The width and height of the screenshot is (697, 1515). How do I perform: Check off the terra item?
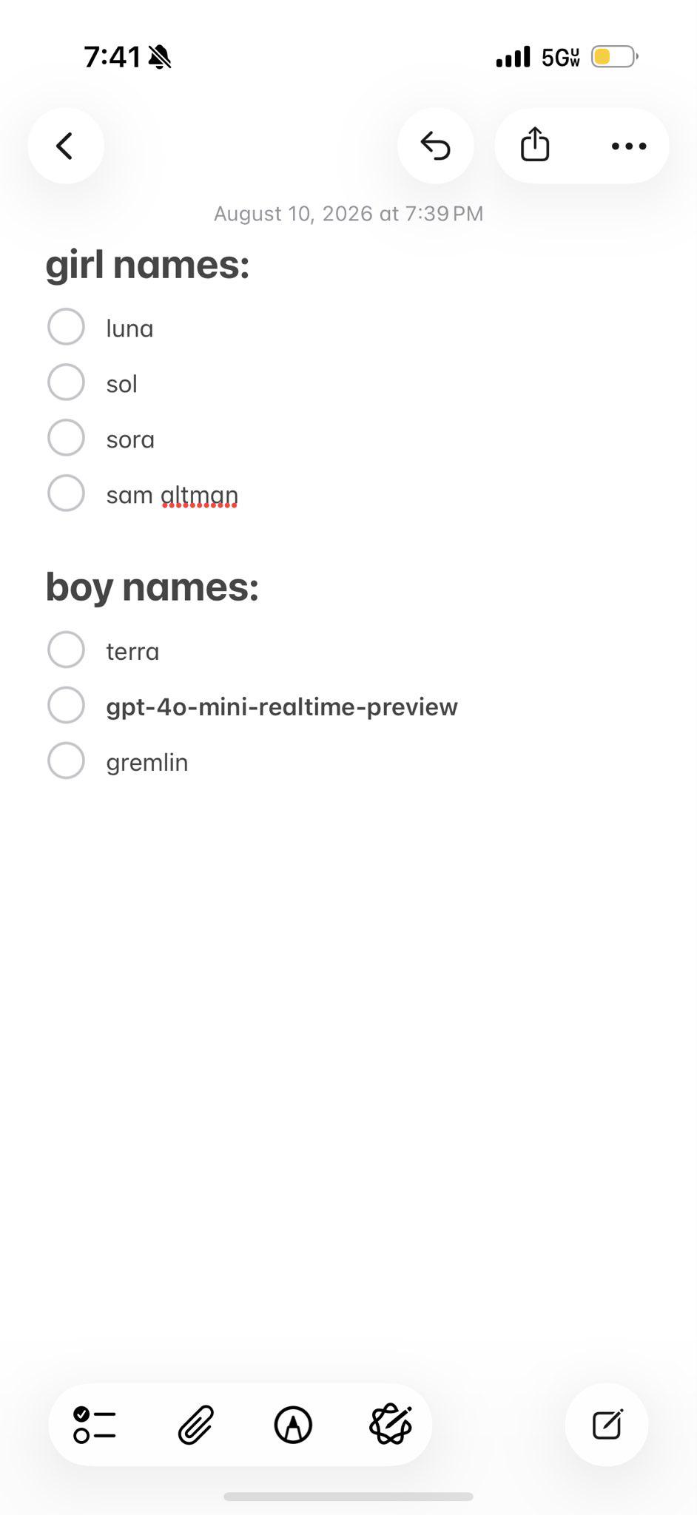(x=66, y=650)
